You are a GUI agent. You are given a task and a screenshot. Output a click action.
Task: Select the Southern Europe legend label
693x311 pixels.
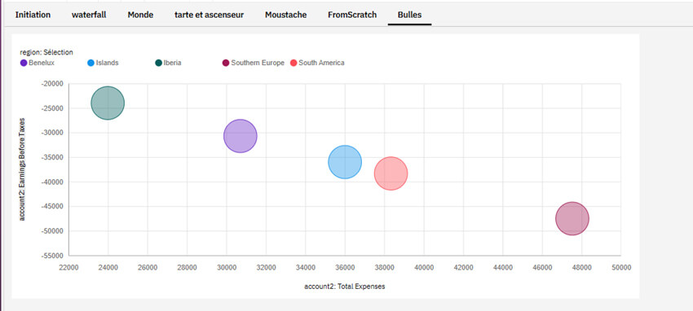258,63
